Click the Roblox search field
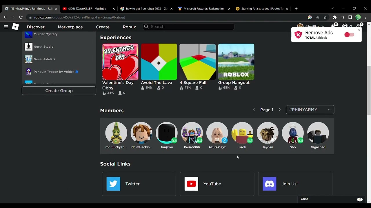The image size is (371, 208). 188,27
